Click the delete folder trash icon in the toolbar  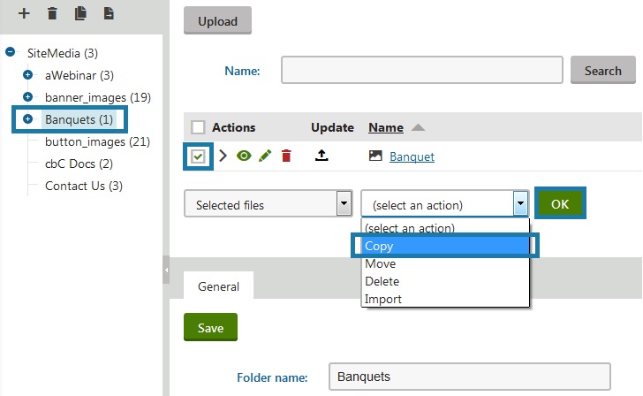52,13
